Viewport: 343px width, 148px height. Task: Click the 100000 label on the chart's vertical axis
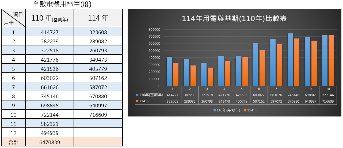coord(154,79)
